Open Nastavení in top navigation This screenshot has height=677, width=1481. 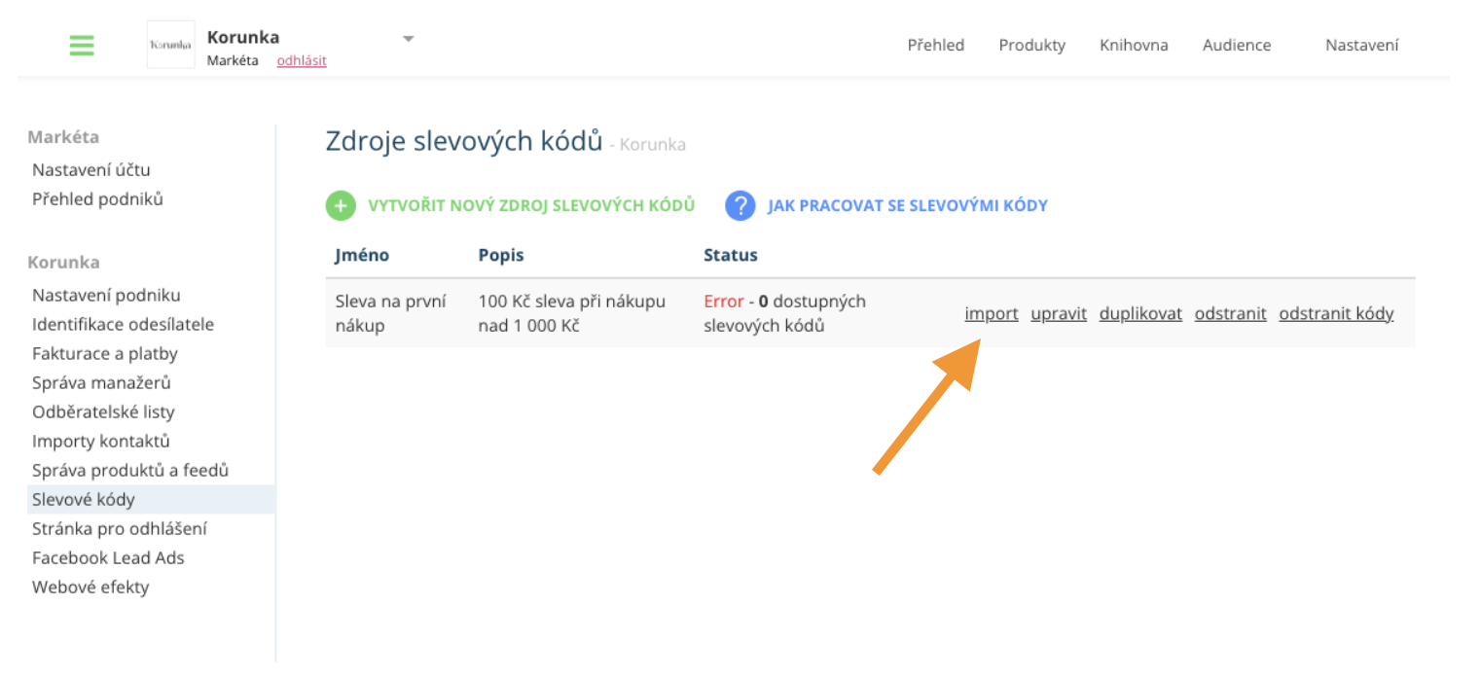click(1362, 45)
